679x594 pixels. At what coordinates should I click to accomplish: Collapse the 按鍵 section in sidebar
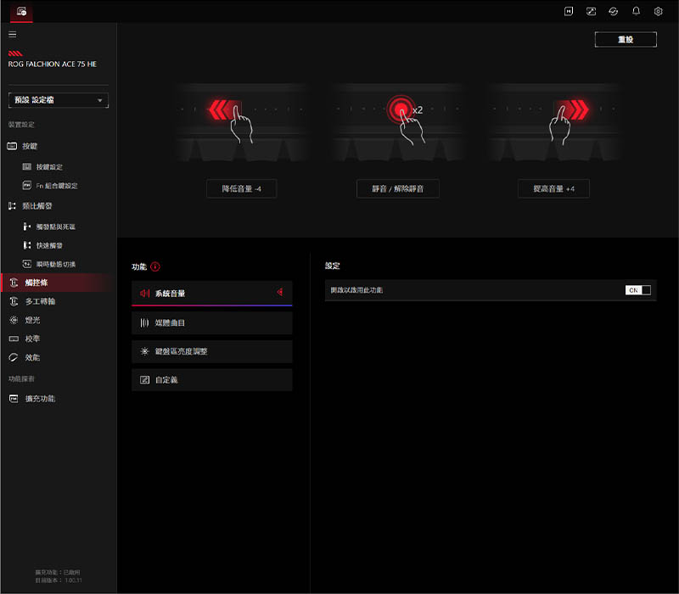30,146
